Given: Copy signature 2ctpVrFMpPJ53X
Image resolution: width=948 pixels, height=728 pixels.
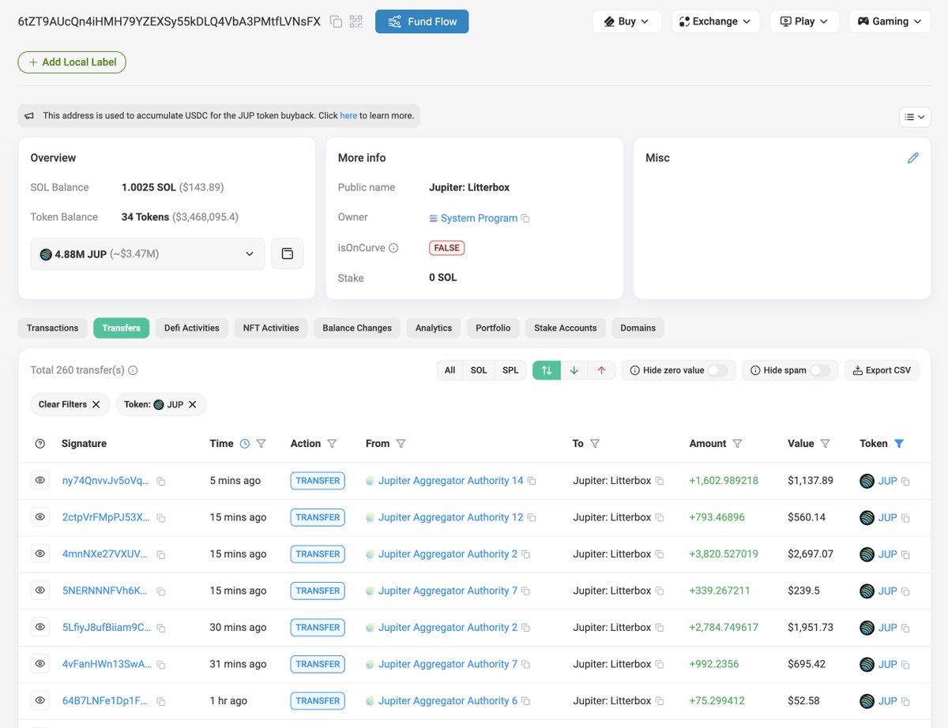Looking at the screenshot, I should tap(160, 518).
